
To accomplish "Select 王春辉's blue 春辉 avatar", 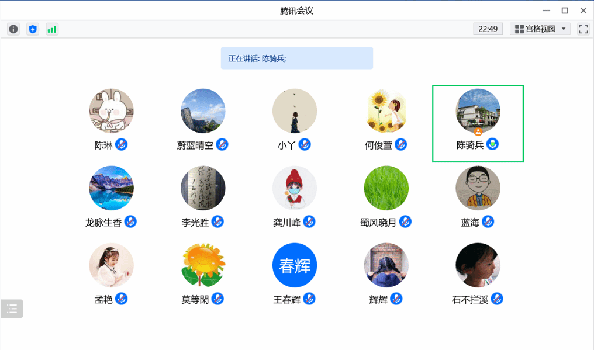I will tap(295, 265).
